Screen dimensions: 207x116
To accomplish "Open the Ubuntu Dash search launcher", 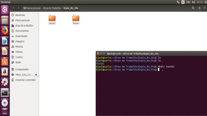I will (x=5, y=10).
